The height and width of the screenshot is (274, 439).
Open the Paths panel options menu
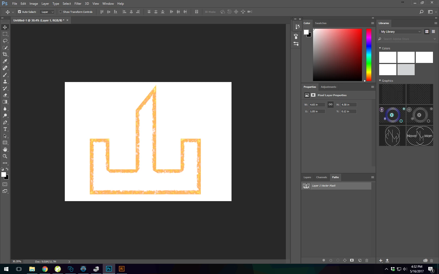pyautogui.click(x=373, y=177)
